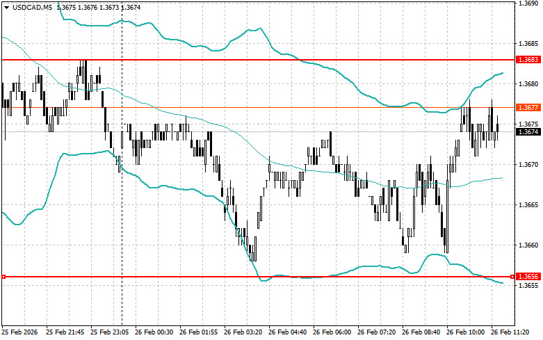The width and height of the screenshot is (543, 340).
Task: Click the 26 Feb 07:20 time label
Action: click(376, 332)
